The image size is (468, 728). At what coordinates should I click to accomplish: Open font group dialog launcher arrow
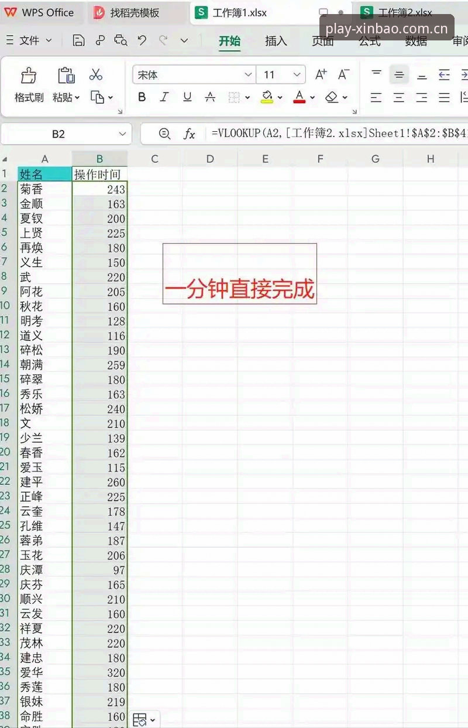[355, 111]
